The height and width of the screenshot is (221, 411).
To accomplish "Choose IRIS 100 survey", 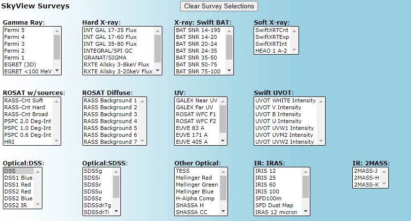I will pyautogui.click(x=278, y=191).
